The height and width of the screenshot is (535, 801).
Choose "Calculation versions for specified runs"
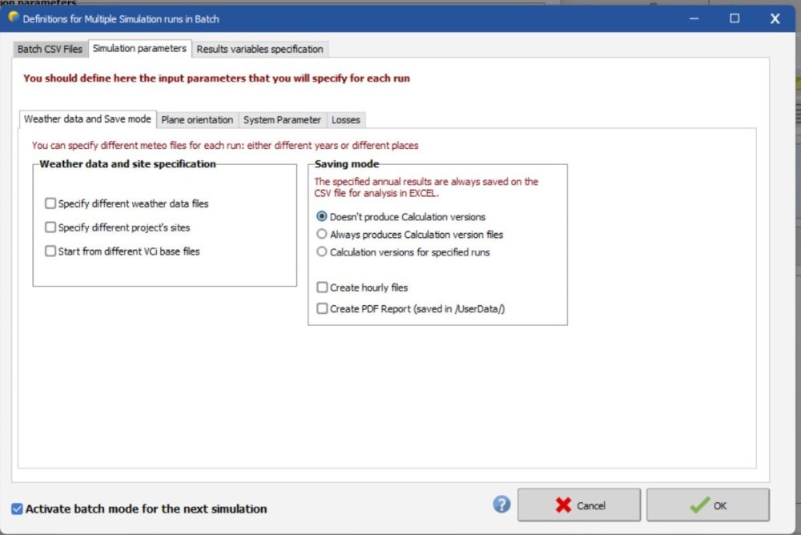point(321,253)
